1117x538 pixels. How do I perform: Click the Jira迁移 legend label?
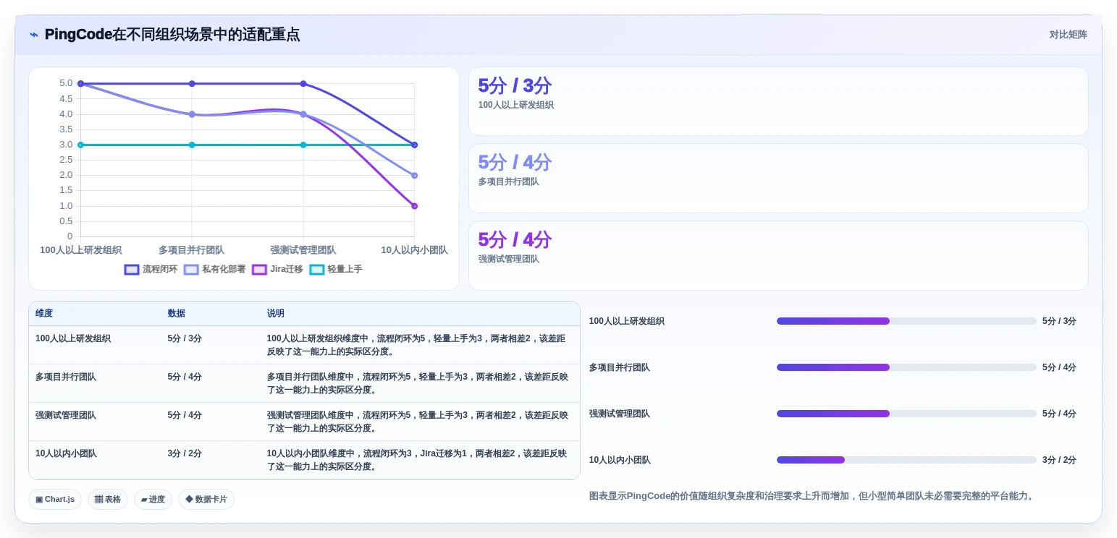(287, 270)
